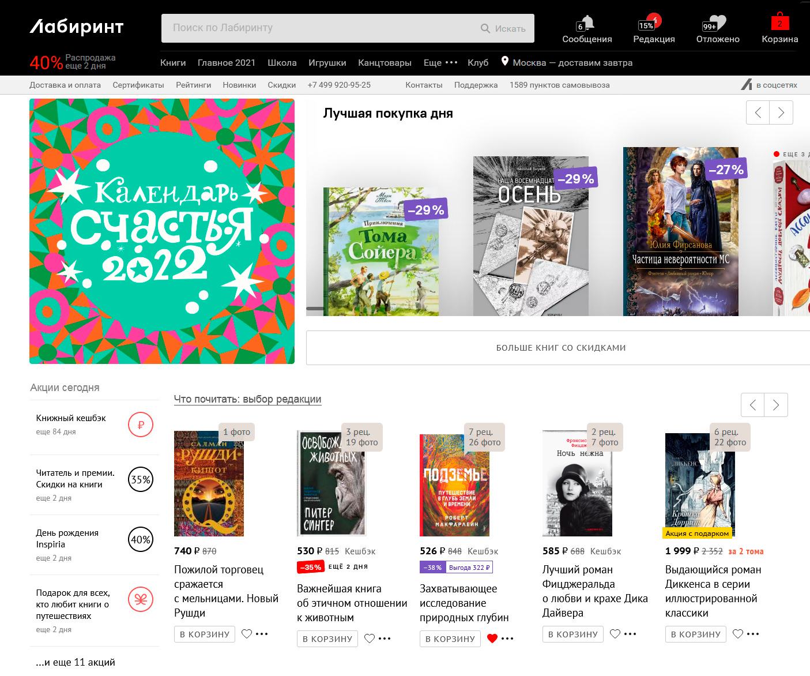Click the Поиск по Лабиринту search field
This screenshot has height=676, width=810.
pos(323,28)
